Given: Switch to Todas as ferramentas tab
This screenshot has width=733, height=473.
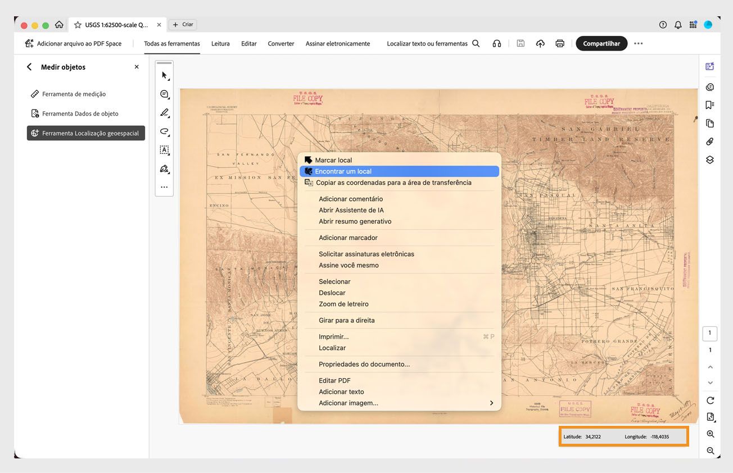Looking at the screenshot, I should [x=172, y=43].
